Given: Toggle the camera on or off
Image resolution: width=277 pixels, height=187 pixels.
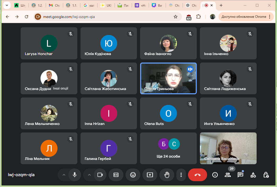Looking at the screenshot, I should [100, 175].
